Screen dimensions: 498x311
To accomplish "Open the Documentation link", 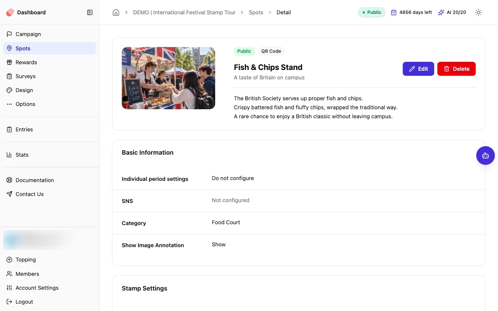I will click(50, 180).
